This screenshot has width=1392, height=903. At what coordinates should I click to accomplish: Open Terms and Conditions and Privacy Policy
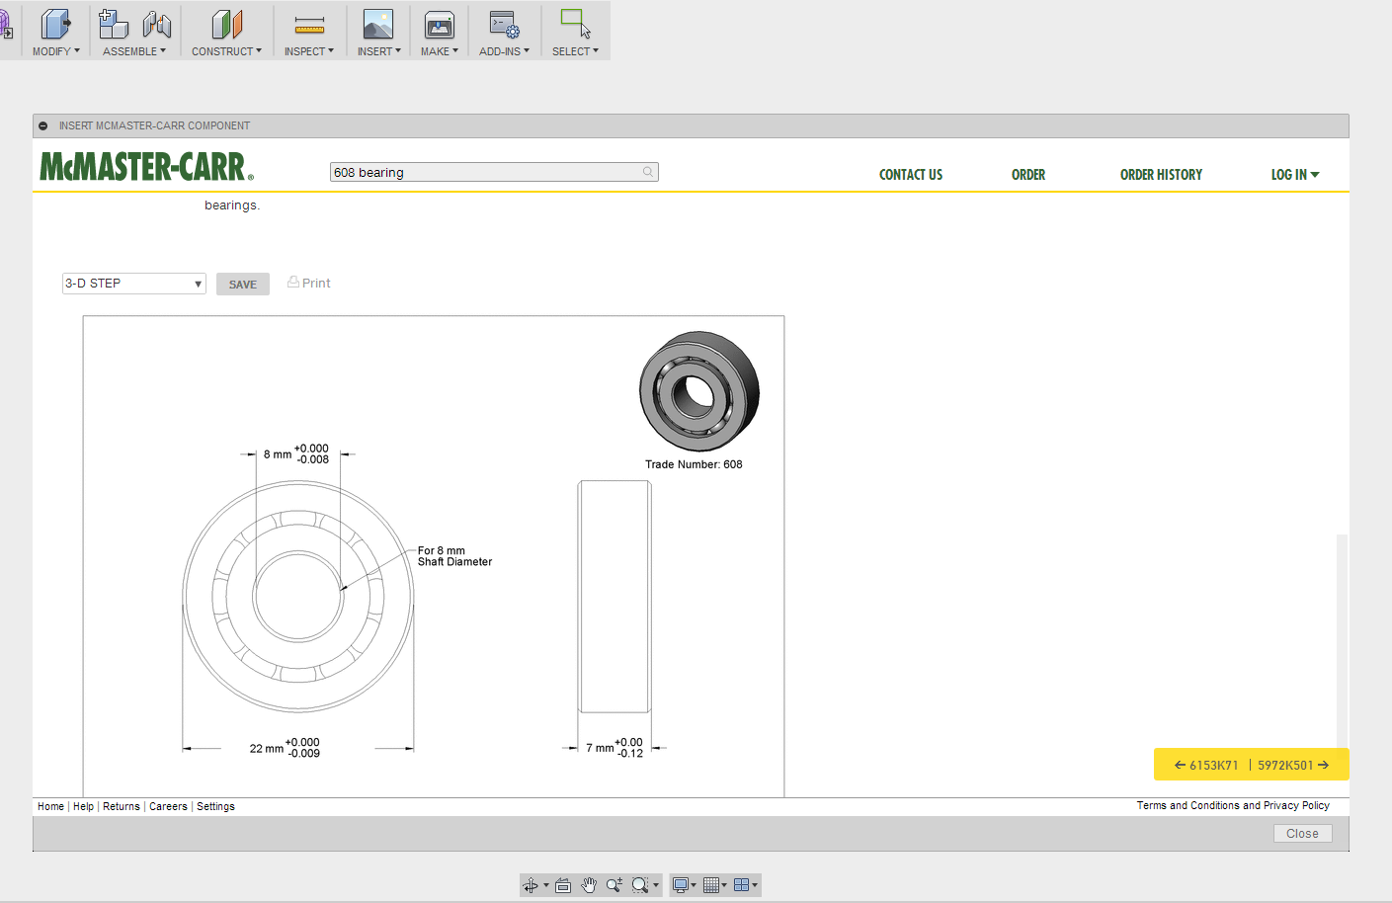point(1233,805)
